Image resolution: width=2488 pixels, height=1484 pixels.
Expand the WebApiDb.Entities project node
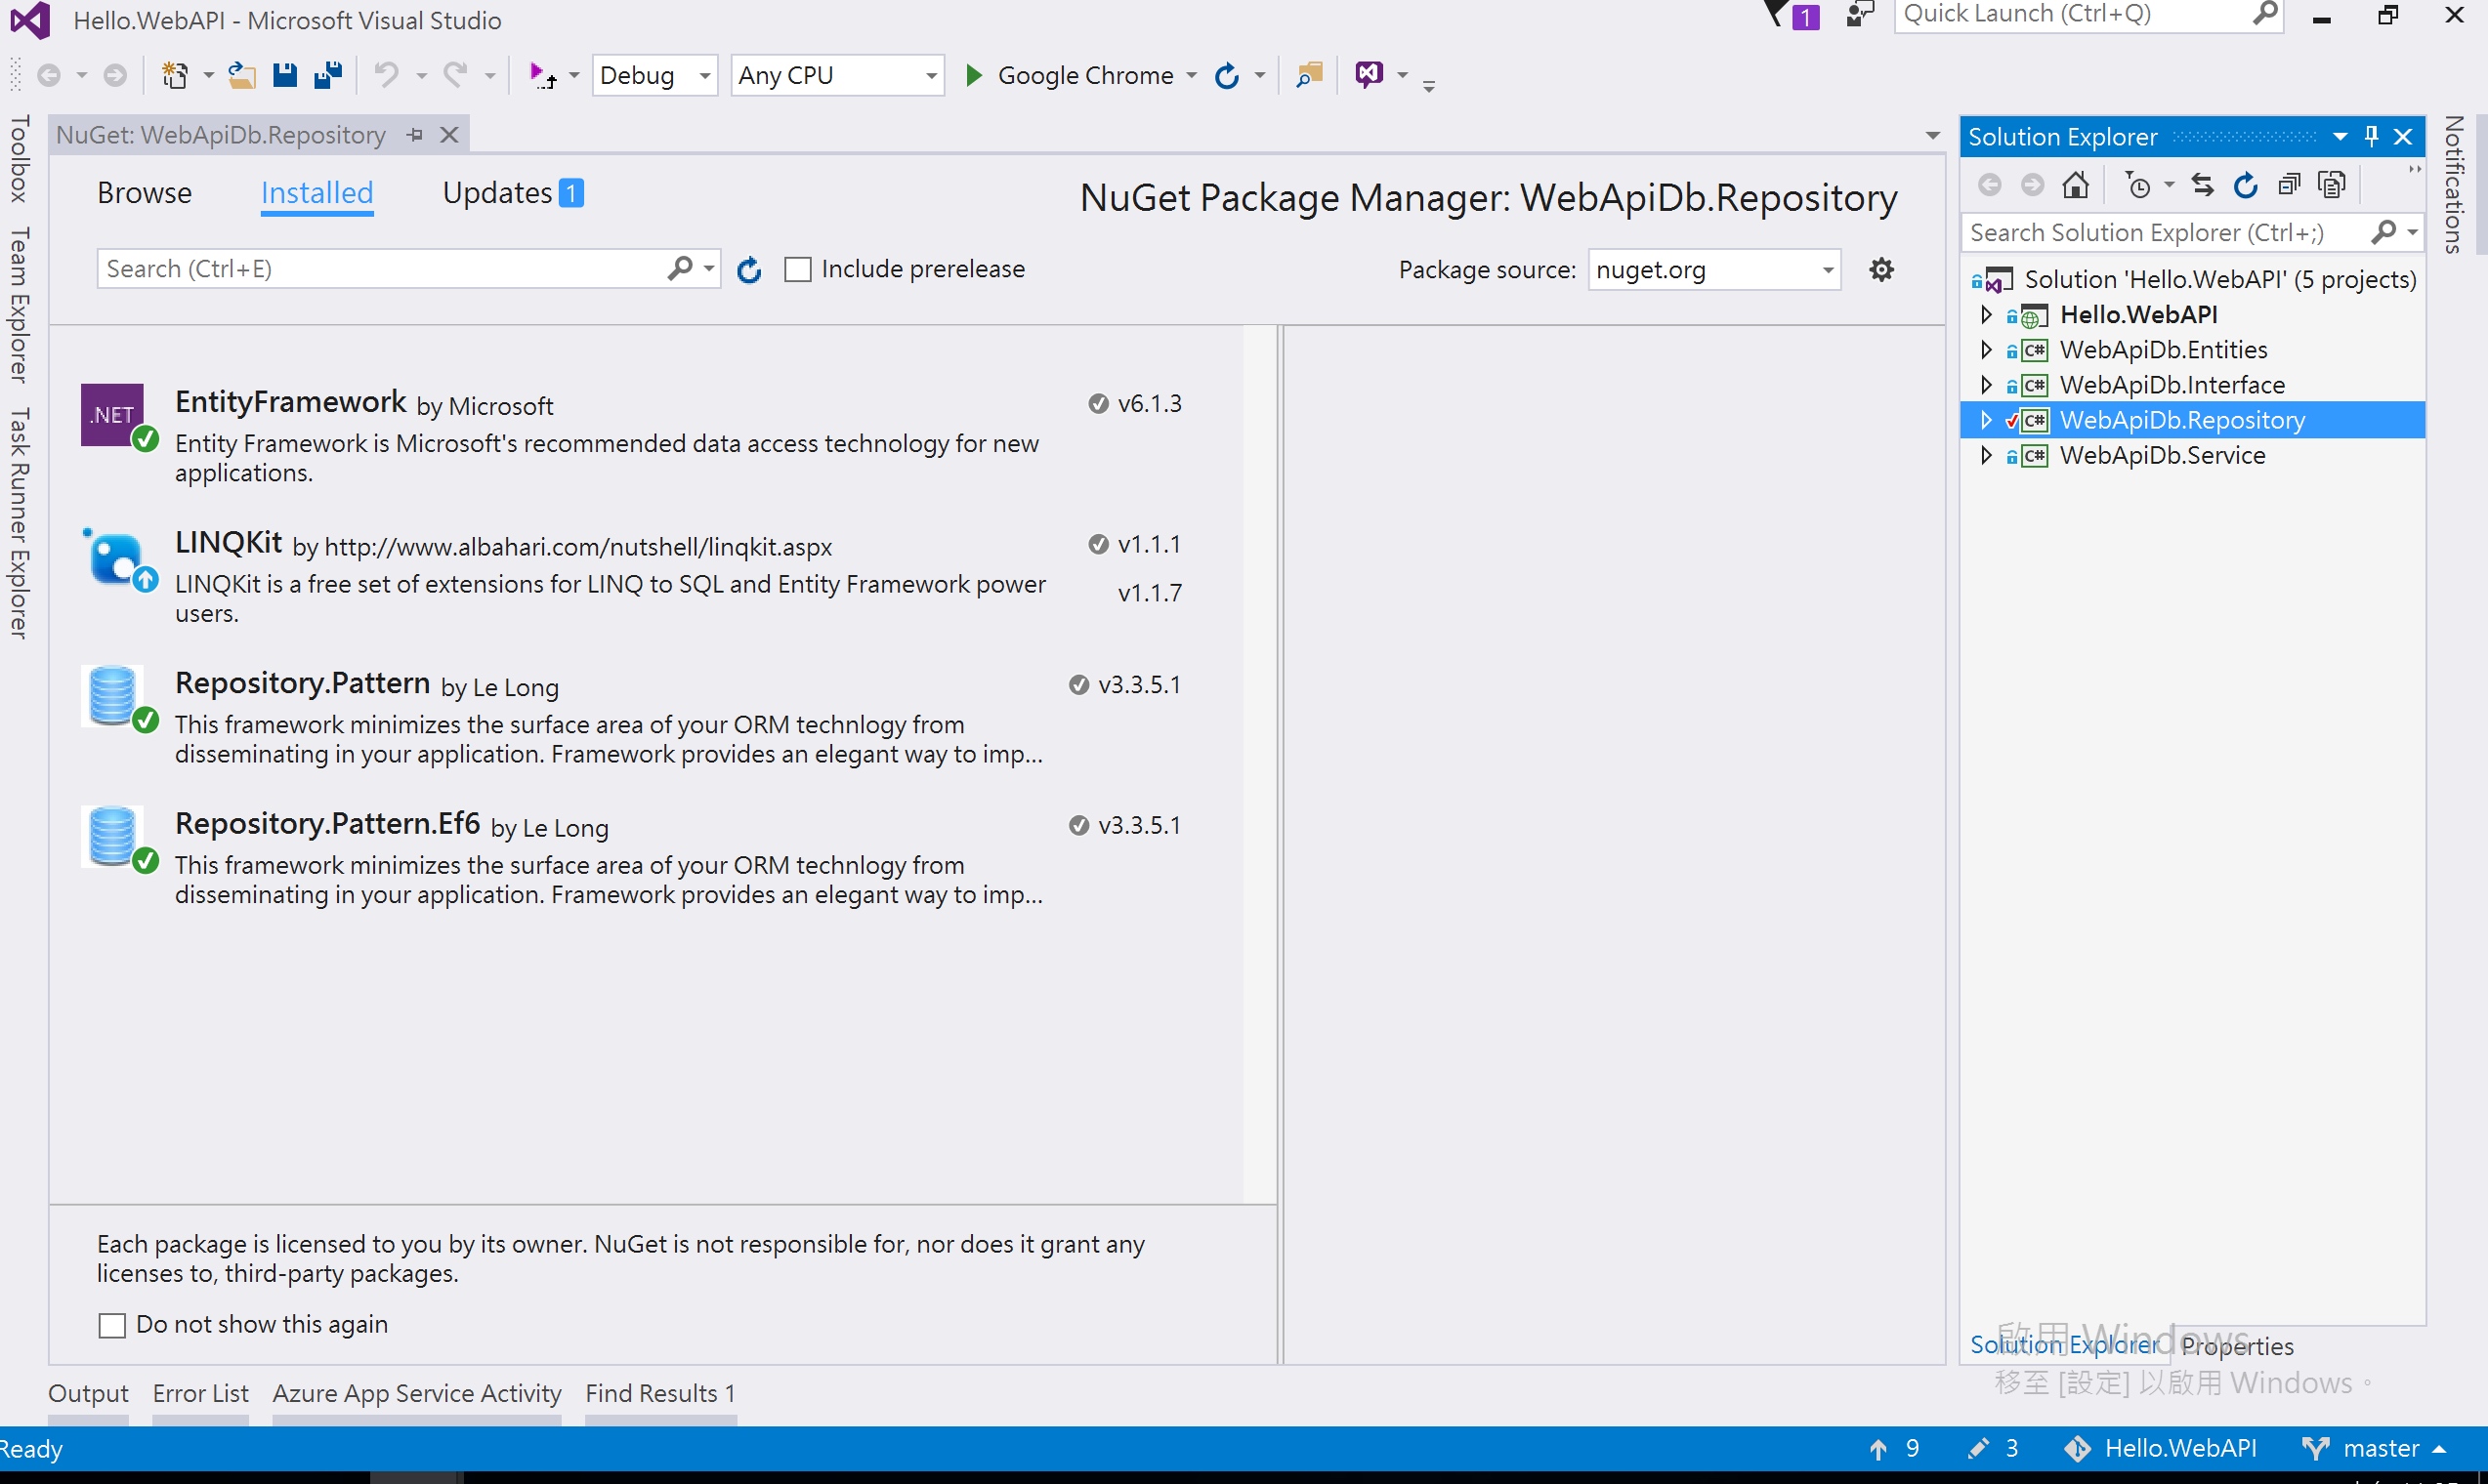(x=1986, y=349)
